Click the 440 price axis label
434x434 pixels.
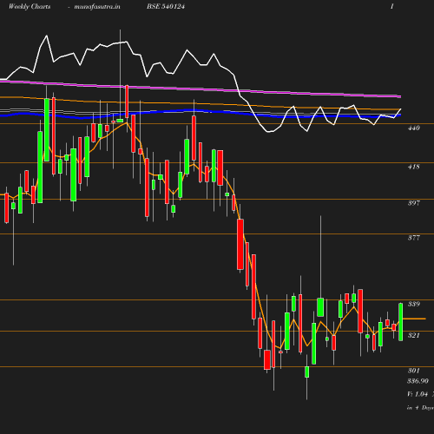pyautogui.click(x=413, y=128)
